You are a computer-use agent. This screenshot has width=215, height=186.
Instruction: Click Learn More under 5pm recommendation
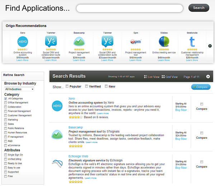coord(135,60)
